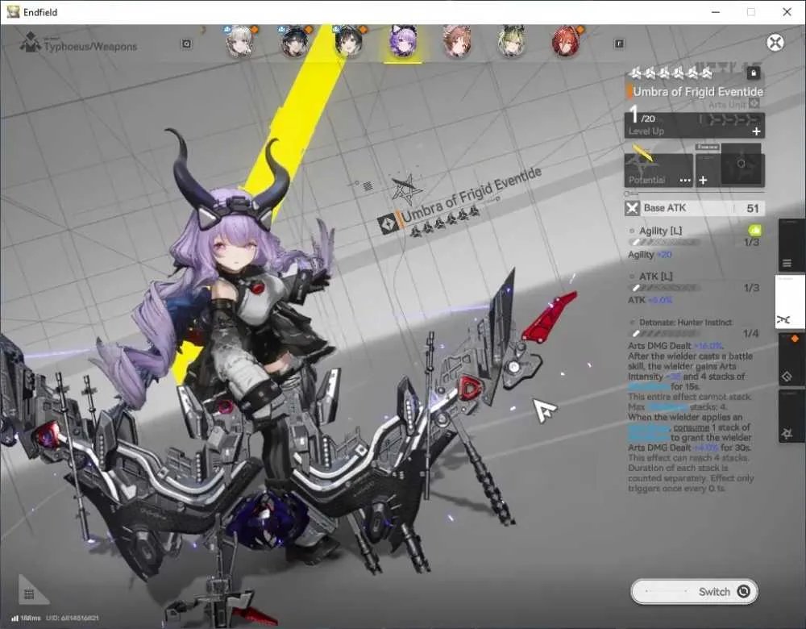This screenshot has height=629, width=806.
Task: Click the Agility [L] skill name
Action: pos(661,231)
